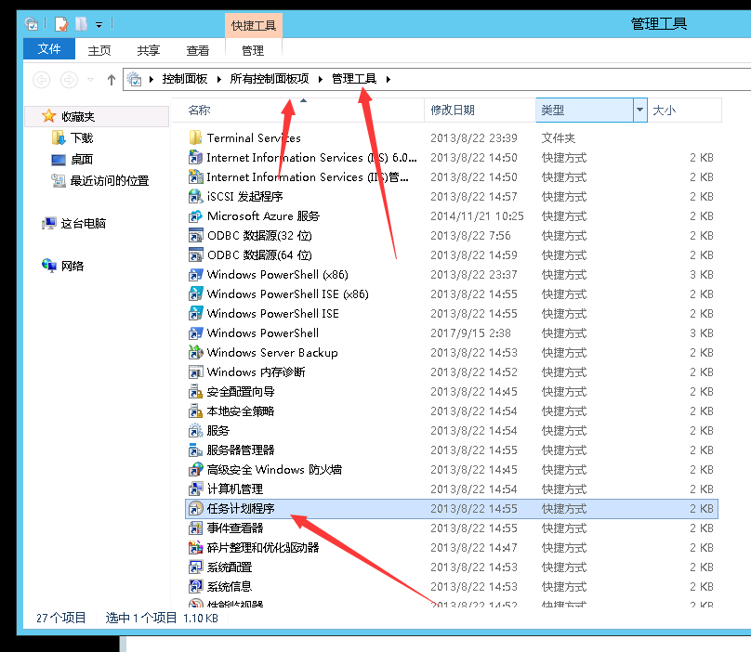Click the Windows PowerShell (x86) icon
The image size is (751, 652).
[195, 274]
